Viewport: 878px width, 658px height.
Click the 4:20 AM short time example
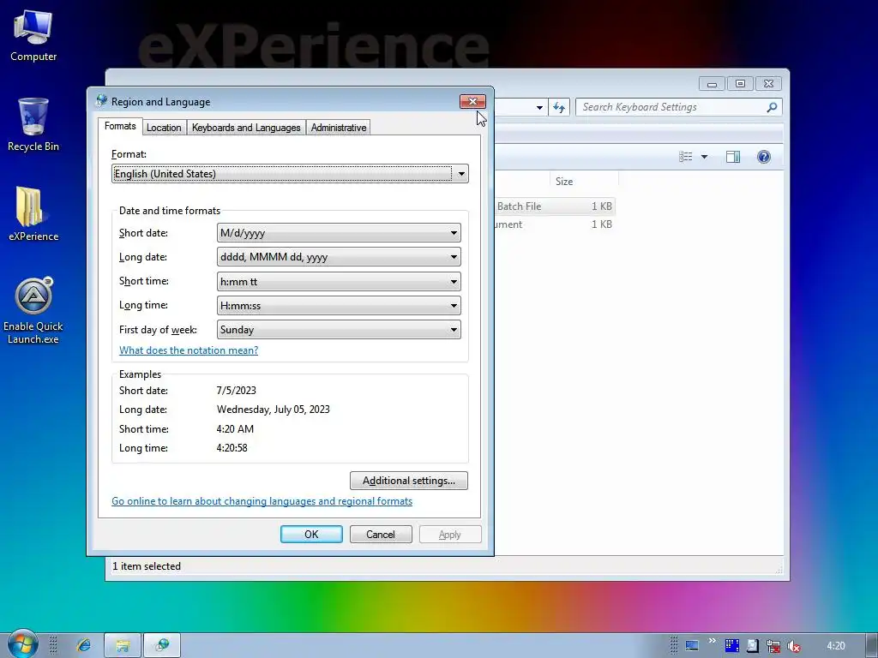[235, 429]
